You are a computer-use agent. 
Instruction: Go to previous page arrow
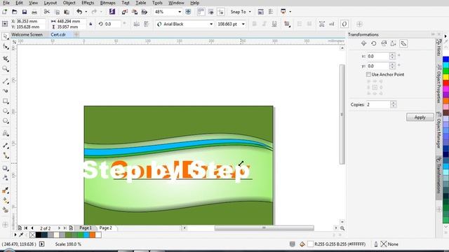(x=32, y=228)
